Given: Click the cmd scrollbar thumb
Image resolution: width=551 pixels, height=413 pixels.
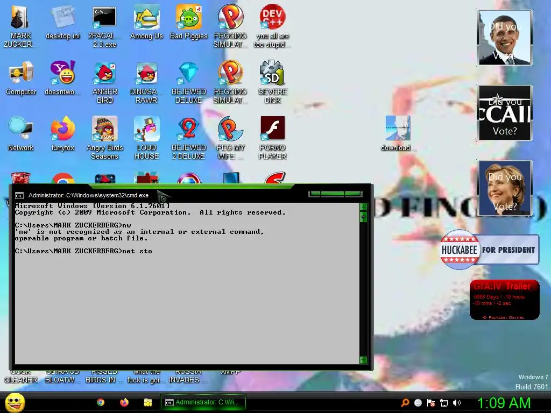Looking at the screenshot, I should click(363, 217).
